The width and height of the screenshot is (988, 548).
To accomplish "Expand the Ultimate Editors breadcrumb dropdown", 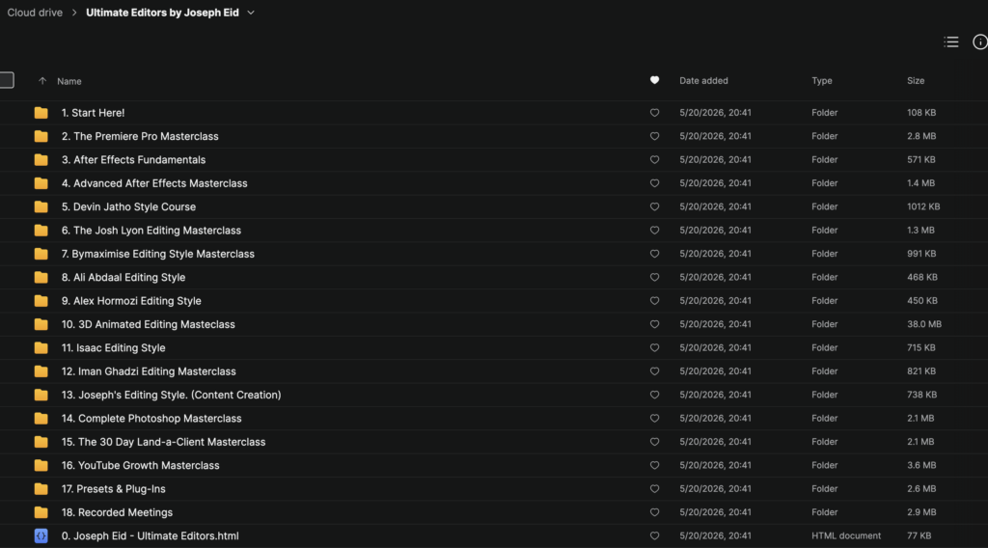I will pyautogui.click(x=251, y=13).
